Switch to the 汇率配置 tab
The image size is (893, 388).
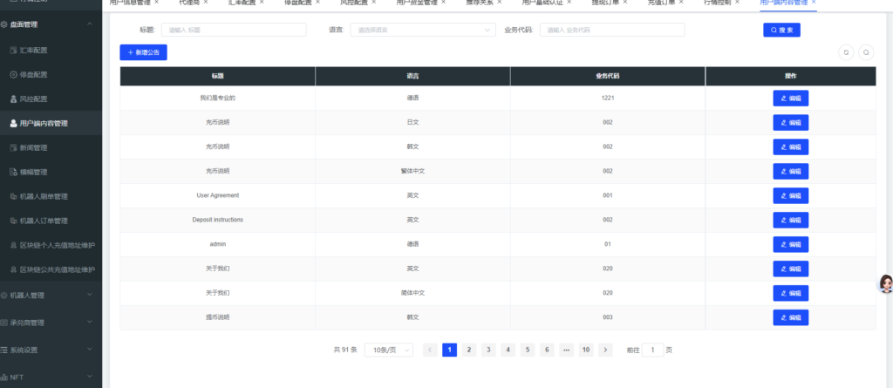pyautogui.click(x=242, y=3)
